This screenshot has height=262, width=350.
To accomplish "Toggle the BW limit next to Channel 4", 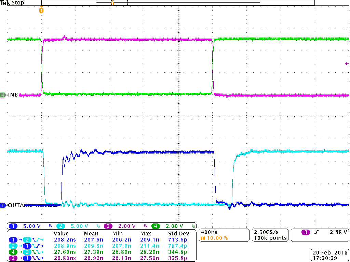I will coord(193,226).
